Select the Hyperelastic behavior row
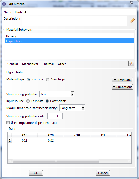 tap(69, 41)
